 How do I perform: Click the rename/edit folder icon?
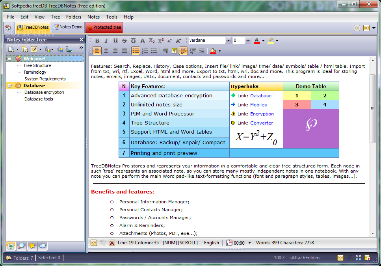[x=34, y=50]
